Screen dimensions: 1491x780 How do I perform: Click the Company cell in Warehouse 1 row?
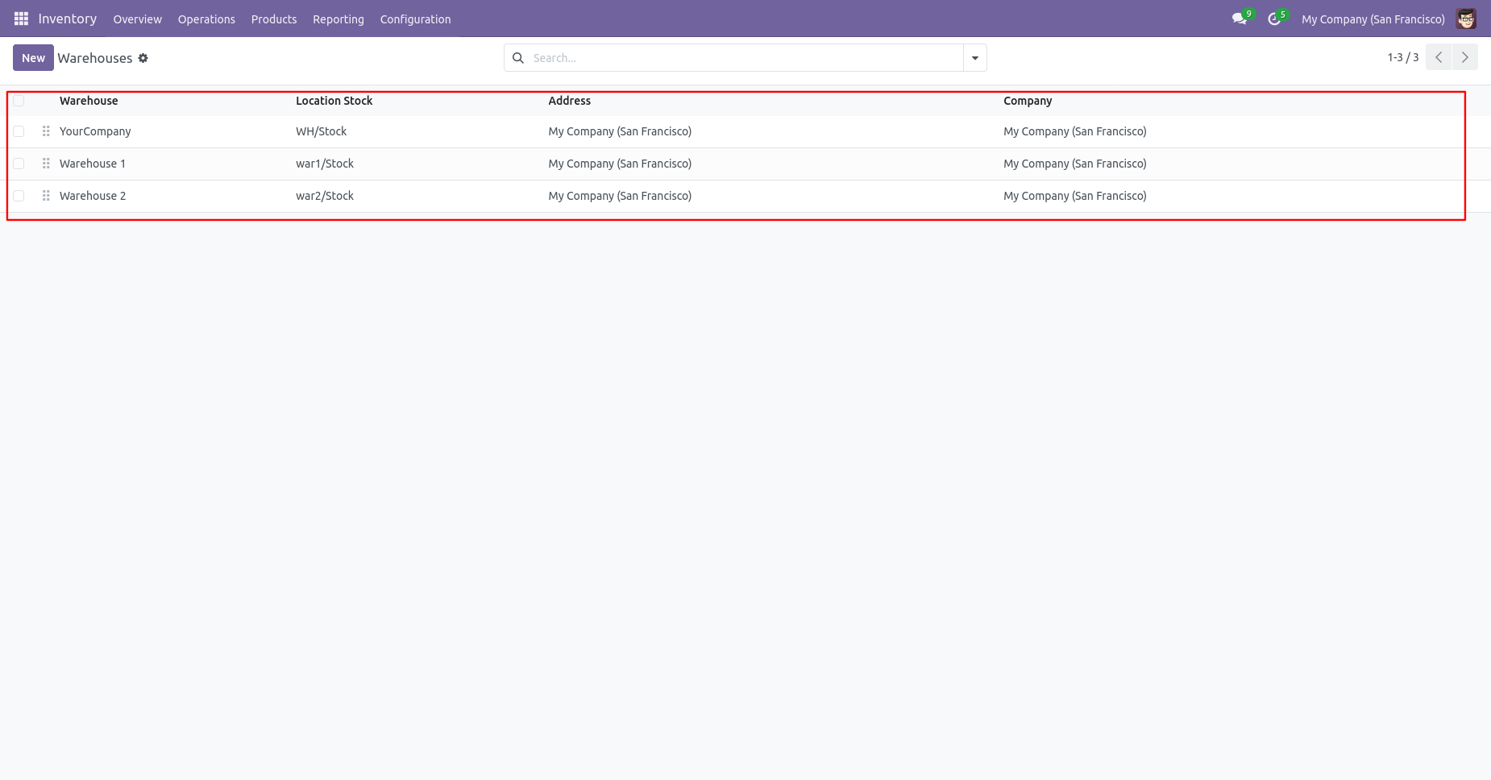(x=1075, y=164)
